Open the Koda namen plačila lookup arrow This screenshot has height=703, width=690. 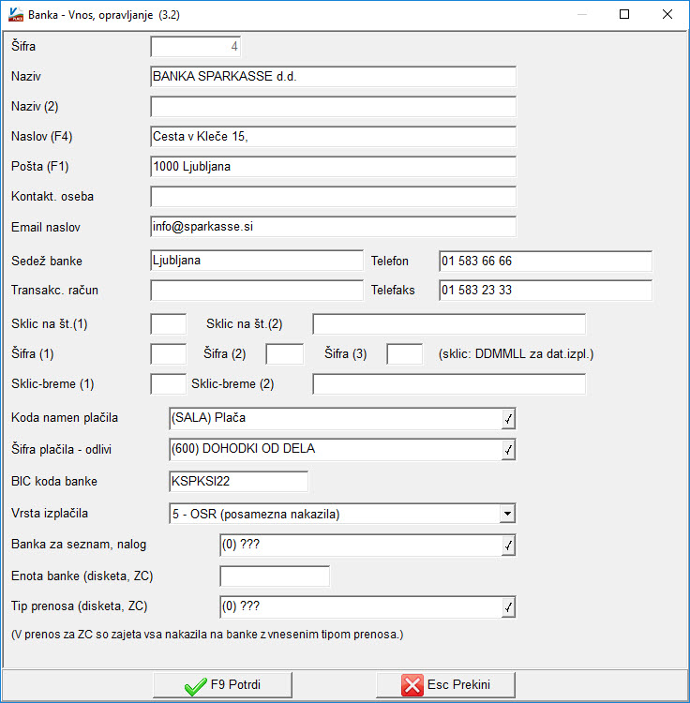[x=508, y=419]
